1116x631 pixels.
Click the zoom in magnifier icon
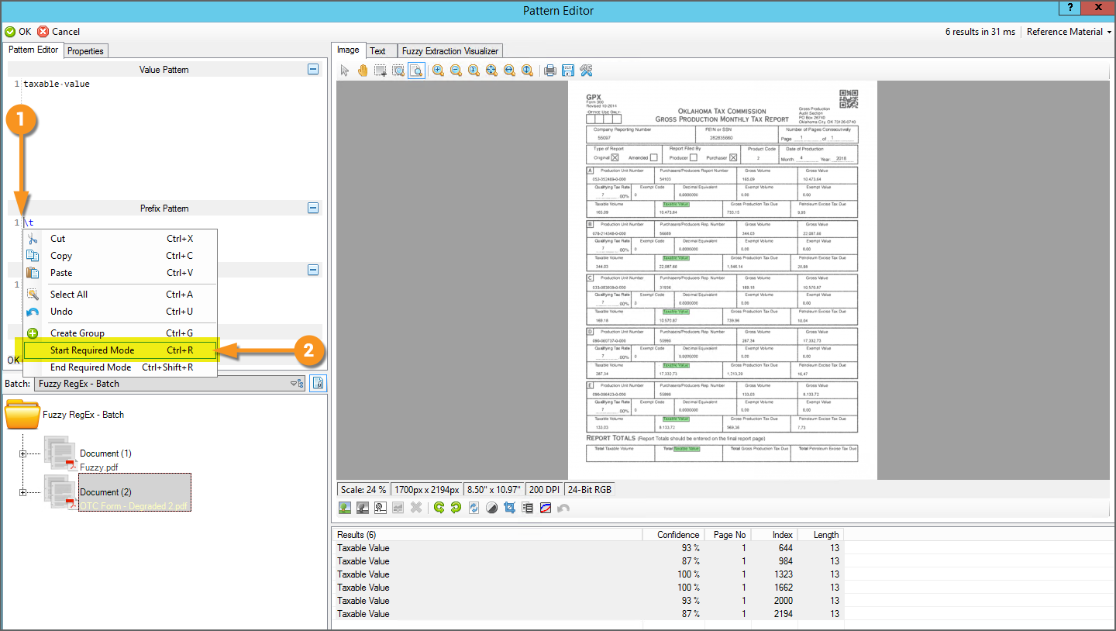click(x=438, y=71)
